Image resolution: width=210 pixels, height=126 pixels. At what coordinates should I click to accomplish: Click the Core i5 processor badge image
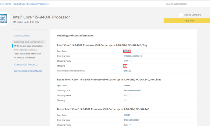pyautogui.click(x=3, y=19)
